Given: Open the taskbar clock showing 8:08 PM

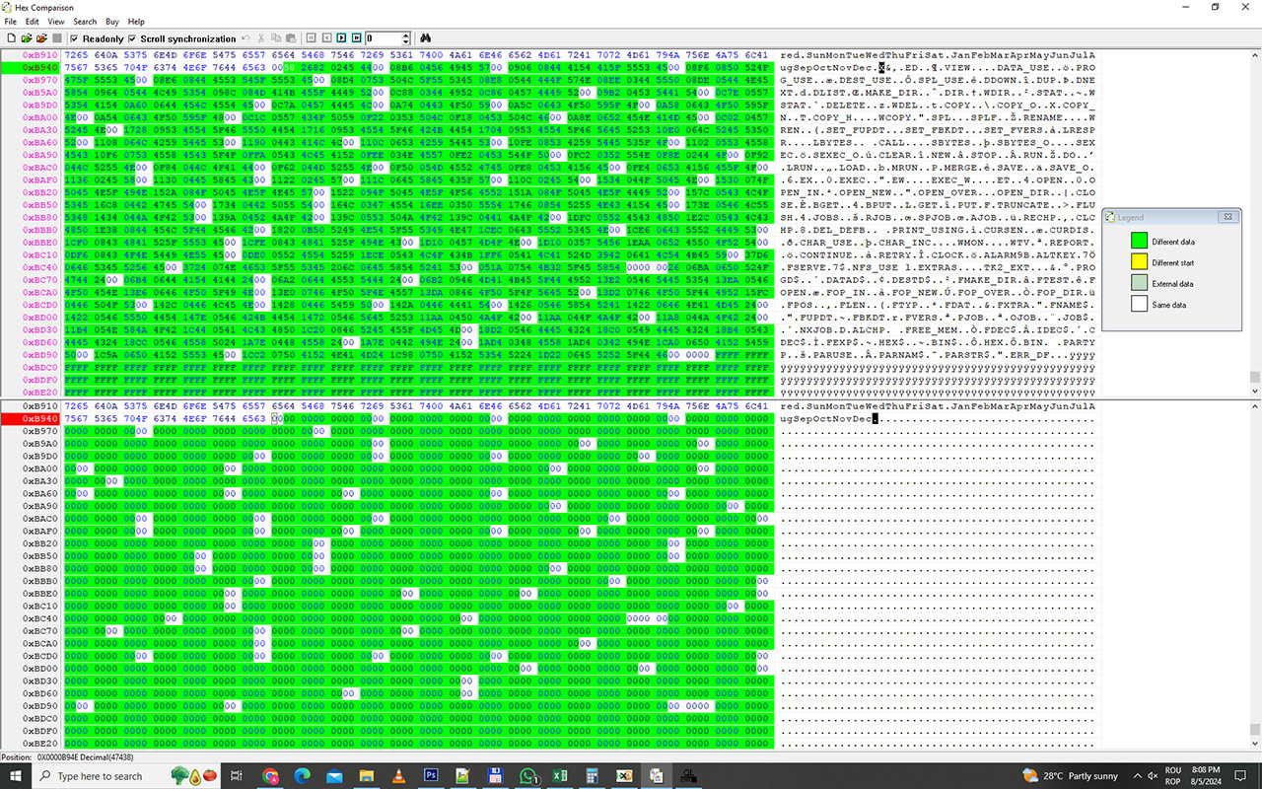Looking at the screenshot, I should (1206, 776).
